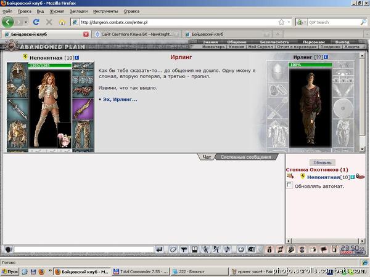Screen dimensions: 370x277
Task: Open the Справка menu
Action: tap(131, 11)
